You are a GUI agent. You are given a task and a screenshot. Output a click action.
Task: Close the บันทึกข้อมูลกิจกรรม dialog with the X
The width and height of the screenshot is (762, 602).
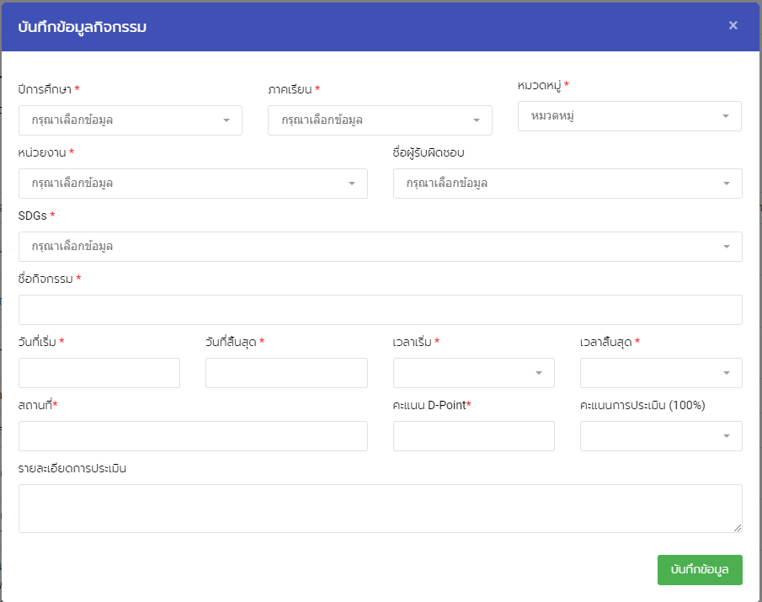(733, 25)
